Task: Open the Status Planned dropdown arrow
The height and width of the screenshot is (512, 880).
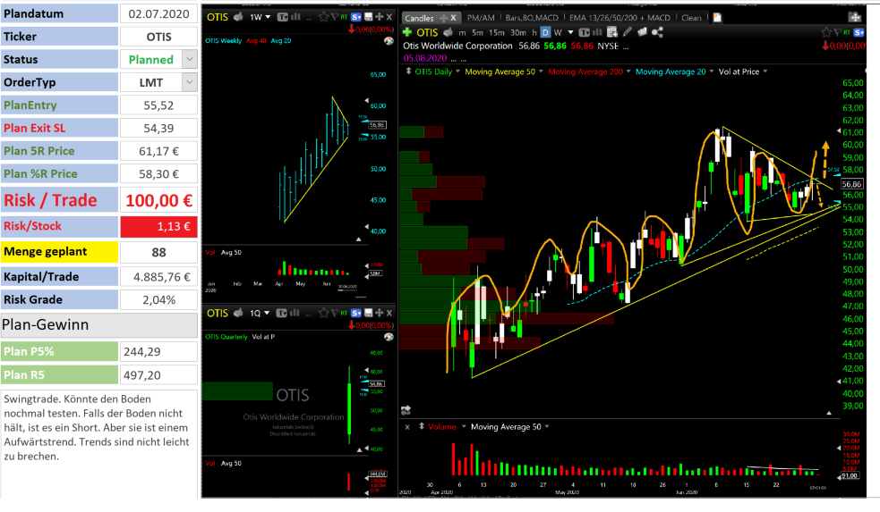Action: click(x=190, y=59)
